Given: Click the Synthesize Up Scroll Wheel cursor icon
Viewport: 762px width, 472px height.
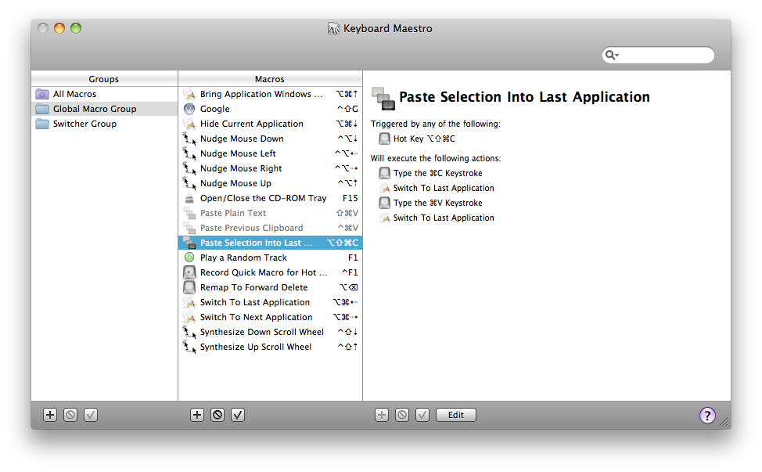Looking at the screenshot, I should 189,347.
